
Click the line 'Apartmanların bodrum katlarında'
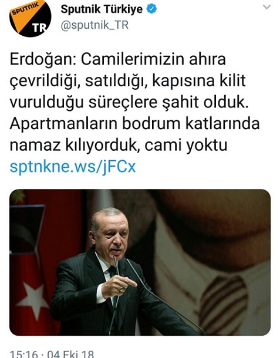[135, 124]
